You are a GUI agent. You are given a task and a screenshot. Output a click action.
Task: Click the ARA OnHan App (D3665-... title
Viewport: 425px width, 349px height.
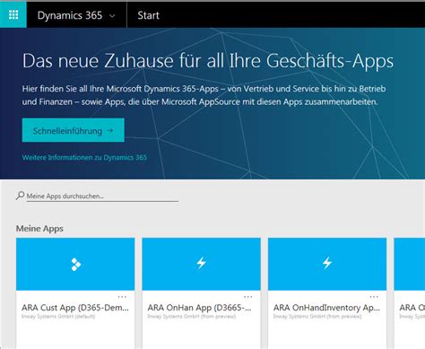[x=200, y=308]
